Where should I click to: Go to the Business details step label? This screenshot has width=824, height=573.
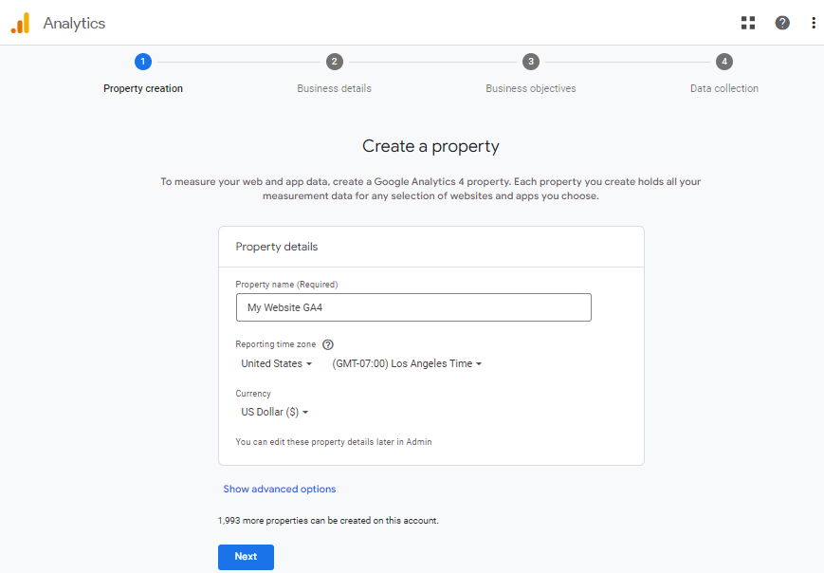coord(334,88)
